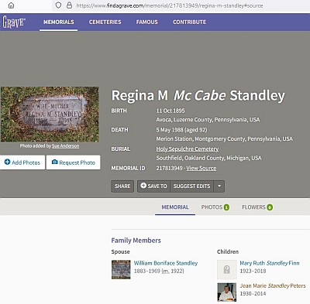Open Sue Anderson's contributor profile link

(x=66, y=146)
